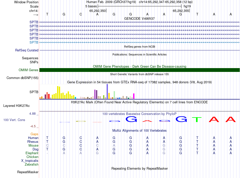The width and height of the screenshot is (240, 178).
Task: Click the -4.5 conservation minimum value
Action: (33, 126)
